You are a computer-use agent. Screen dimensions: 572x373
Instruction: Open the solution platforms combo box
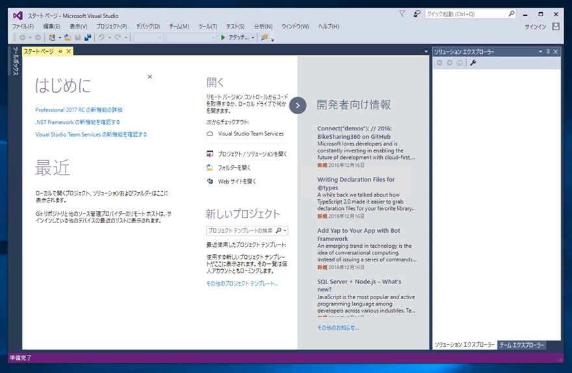tap(191, 38)
